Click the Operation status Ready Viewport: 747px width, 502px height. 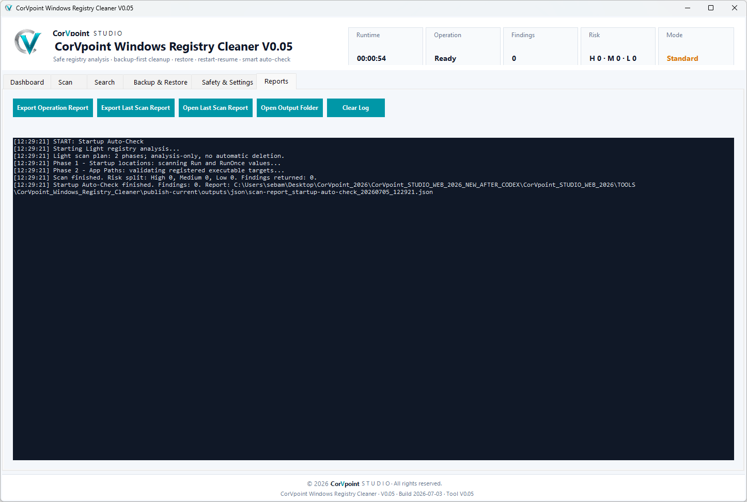click(x=445, y=58)
